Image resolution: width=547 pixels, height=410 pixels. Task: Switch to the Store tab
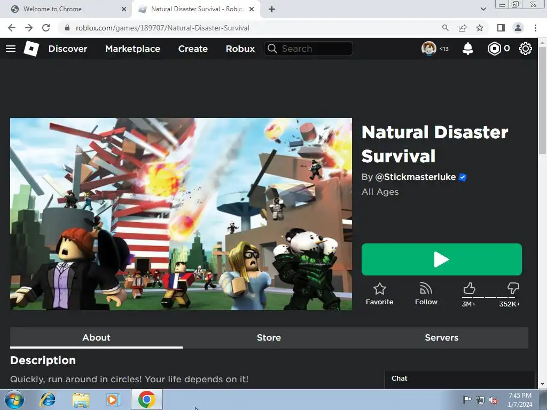pyautogui.click(x=269, y=337)
